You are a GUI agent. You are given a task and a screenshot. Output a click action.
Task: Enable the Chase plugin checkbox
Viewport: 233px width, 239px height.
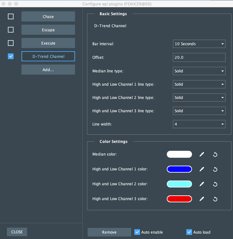click(11, 16)
